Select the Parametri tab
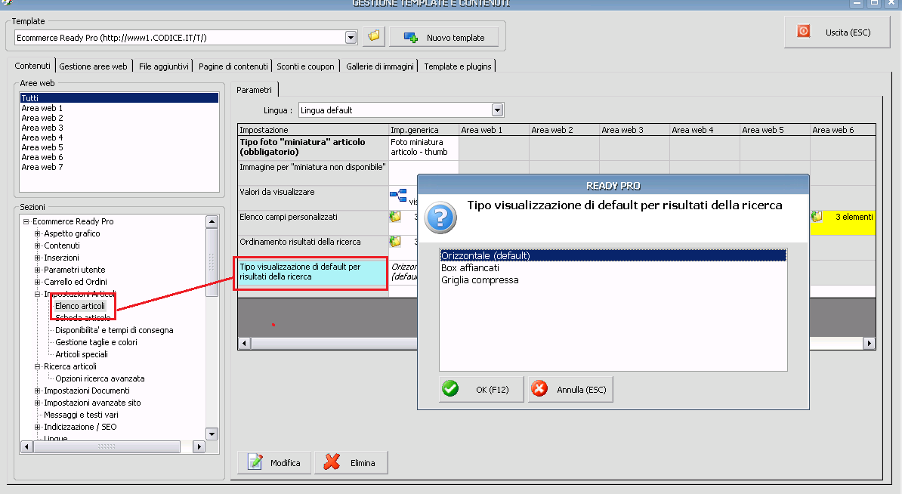This screenshot has width=902, height=494. pyautogui.click(x=255, y=90)
